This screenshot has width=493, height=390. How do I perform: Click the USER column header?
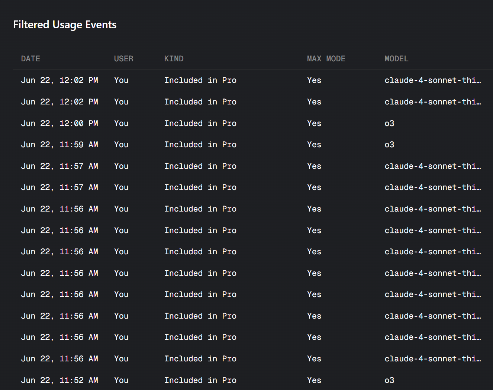click(x=123, y=59)
